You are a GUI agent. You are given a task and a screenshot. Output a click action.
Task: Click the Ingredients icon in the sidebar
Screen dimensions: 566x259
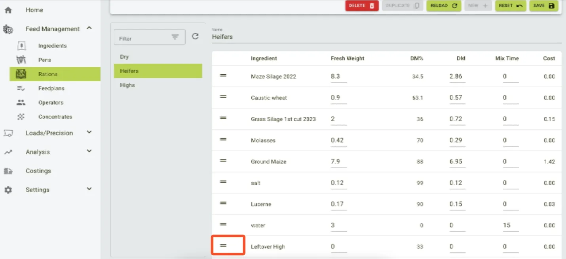21,46
